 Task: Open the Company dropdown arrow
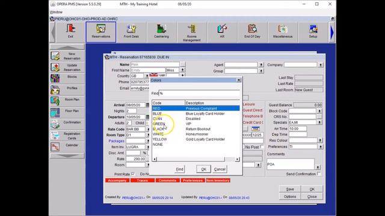(x=321, y=65)
